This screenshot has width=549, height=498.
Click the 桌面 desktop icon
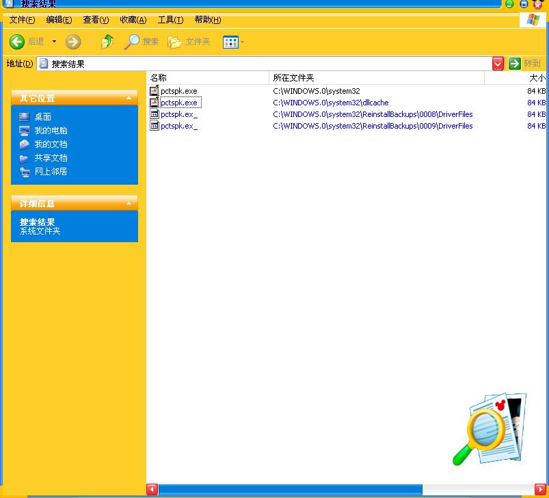point(24,116)
